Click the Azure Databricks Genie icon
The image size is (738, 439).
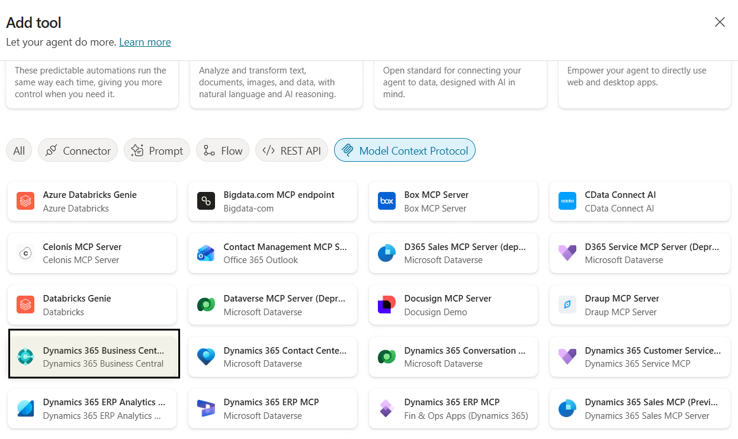[x=25, y=201]
